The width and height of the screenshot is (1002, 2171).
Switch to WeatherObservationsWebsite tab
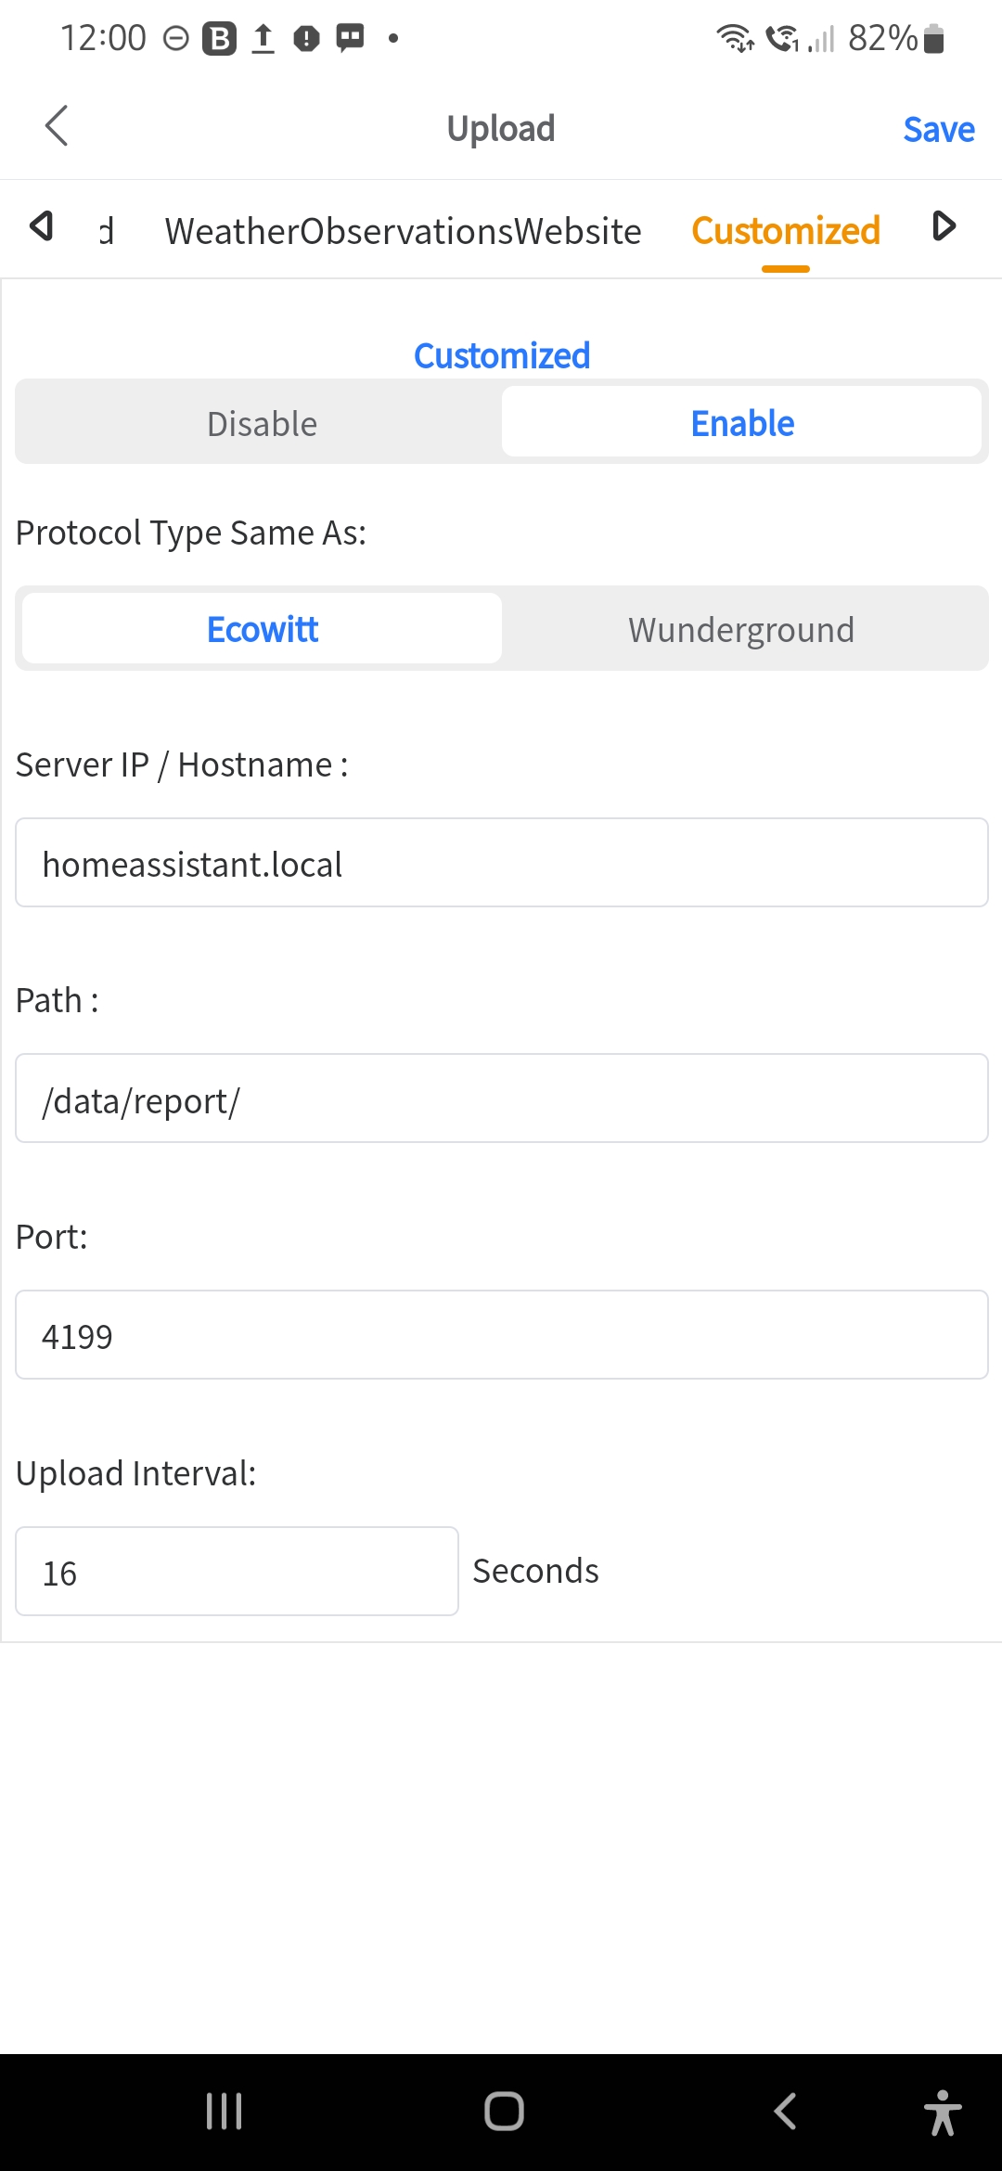click(403, 231)
